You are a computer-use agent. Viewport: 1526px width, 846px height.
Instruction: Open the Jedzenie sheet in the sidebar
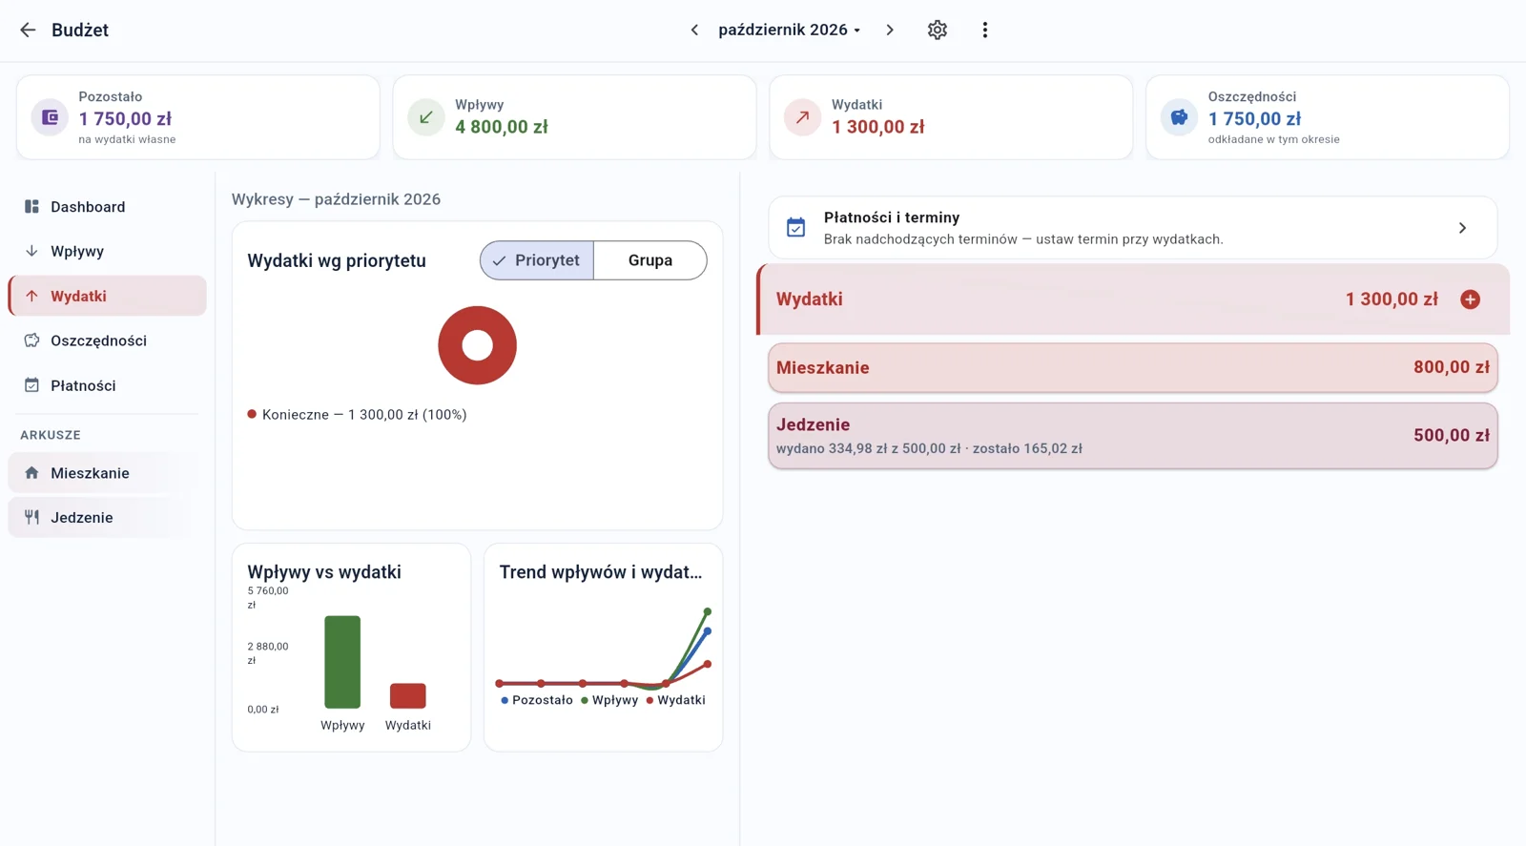click(107, 517)
